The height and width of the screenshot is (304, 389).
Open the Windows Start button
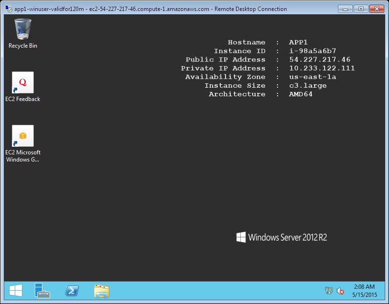(16, 291)
